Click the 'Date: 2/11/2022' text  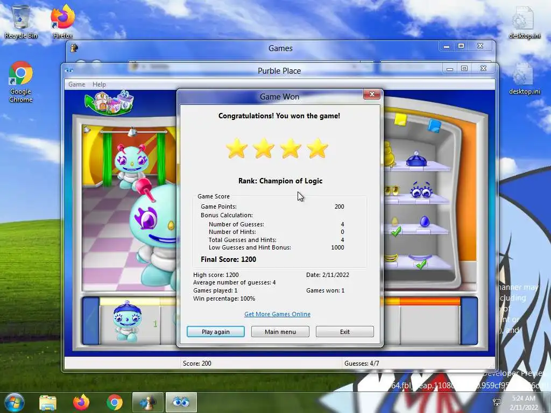(328, 275)
